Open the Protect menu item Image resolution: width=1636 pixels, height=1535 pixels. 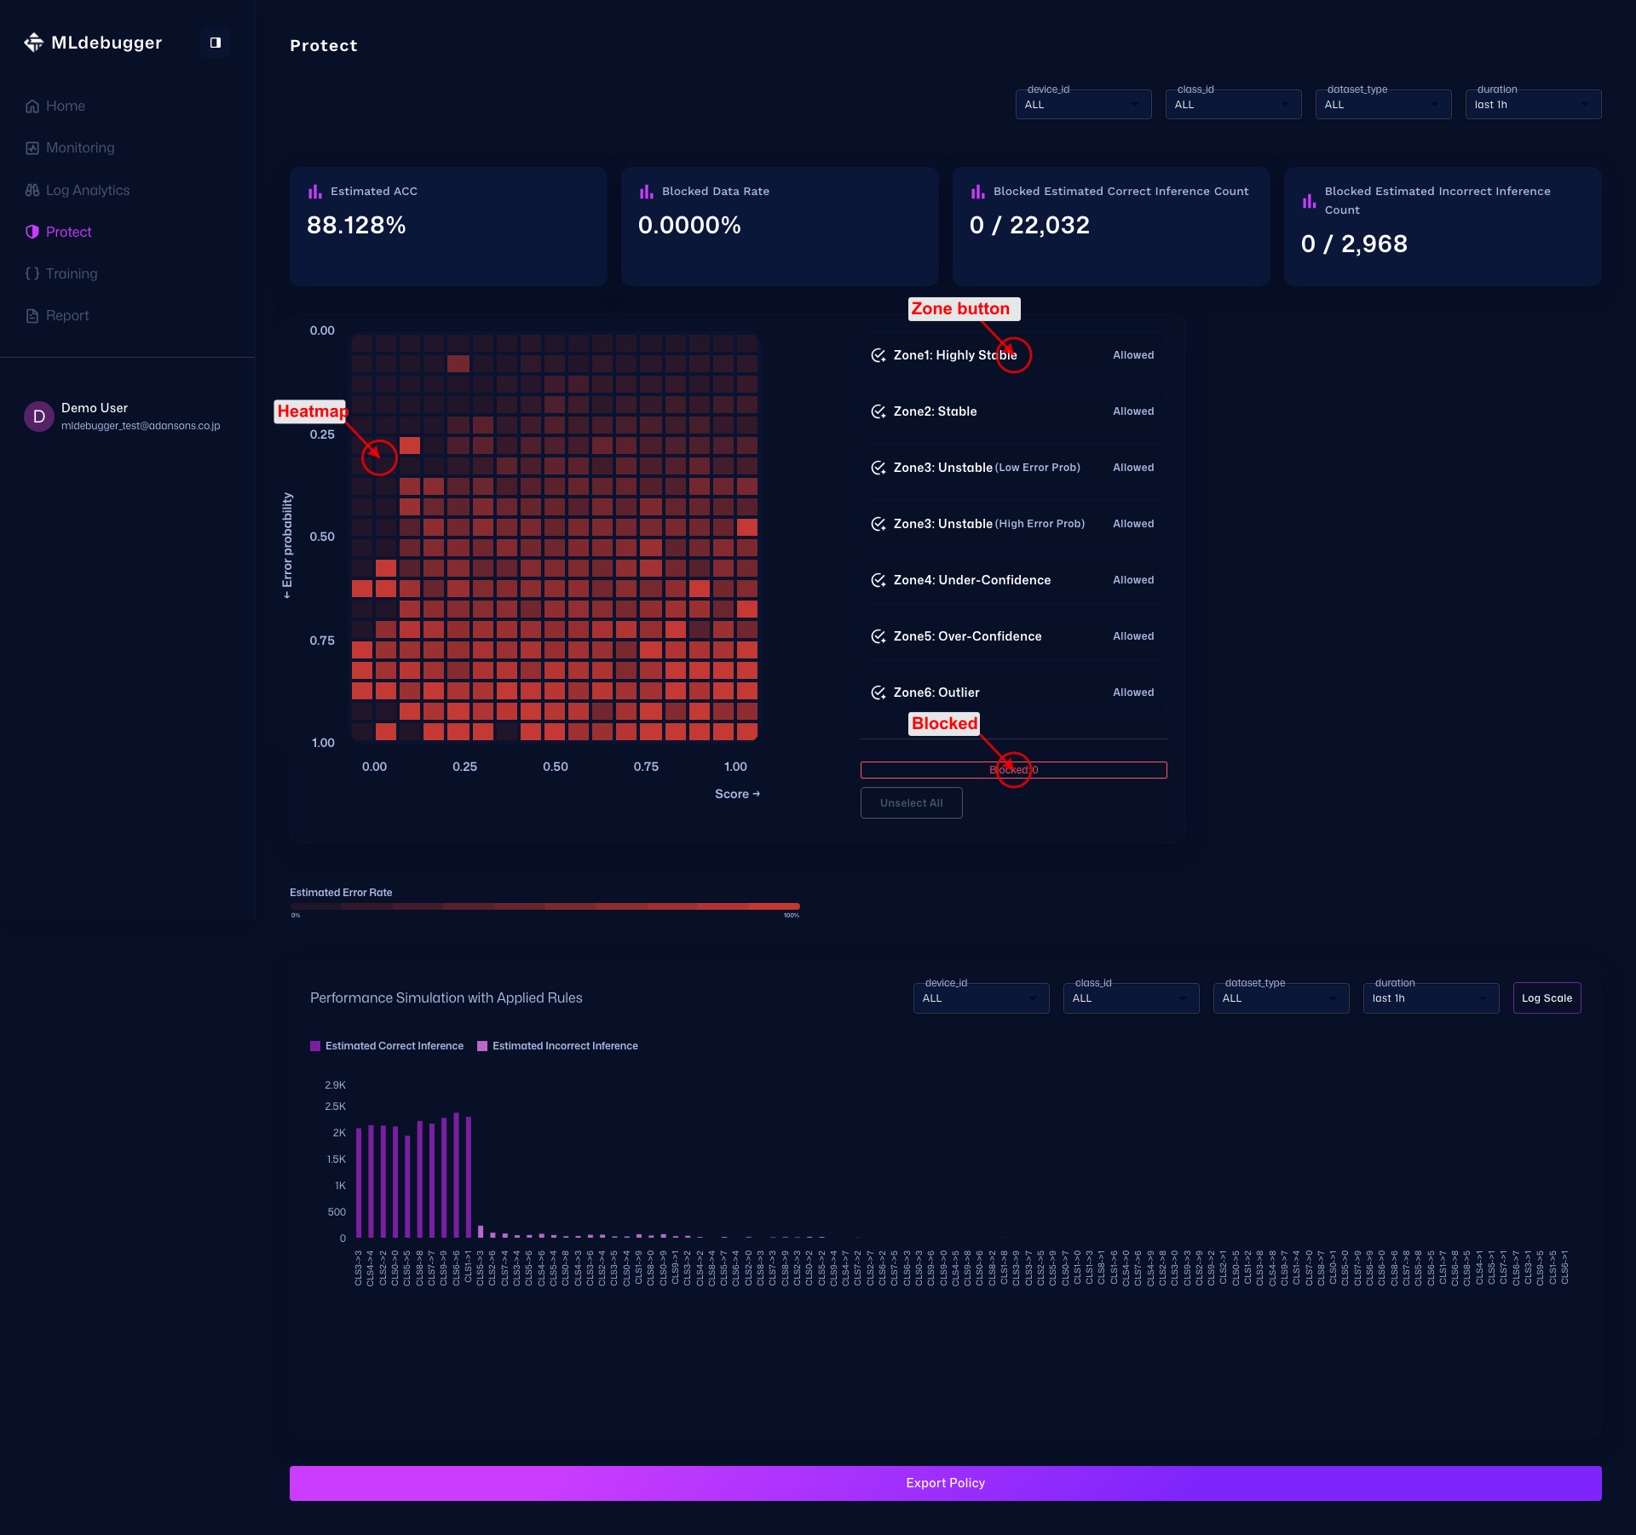click(x=68, y=232)
